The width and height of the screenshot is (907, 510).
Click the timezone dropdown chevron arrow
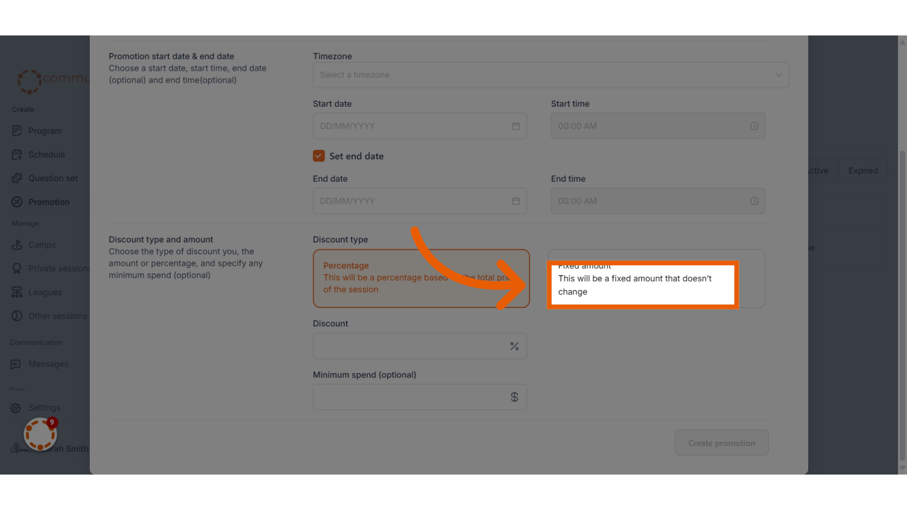point(779,75)
